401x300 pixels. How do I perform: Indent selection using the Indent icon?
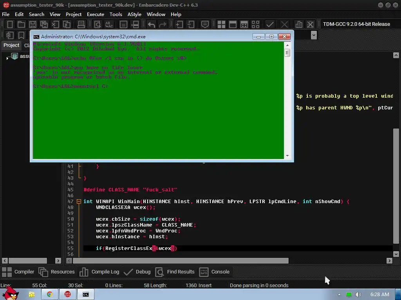coord(179,24)
